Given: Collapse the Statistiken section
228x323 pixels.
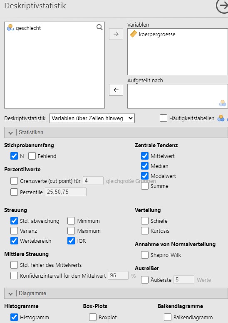Looking at the screenshot, I should point(116,132).
